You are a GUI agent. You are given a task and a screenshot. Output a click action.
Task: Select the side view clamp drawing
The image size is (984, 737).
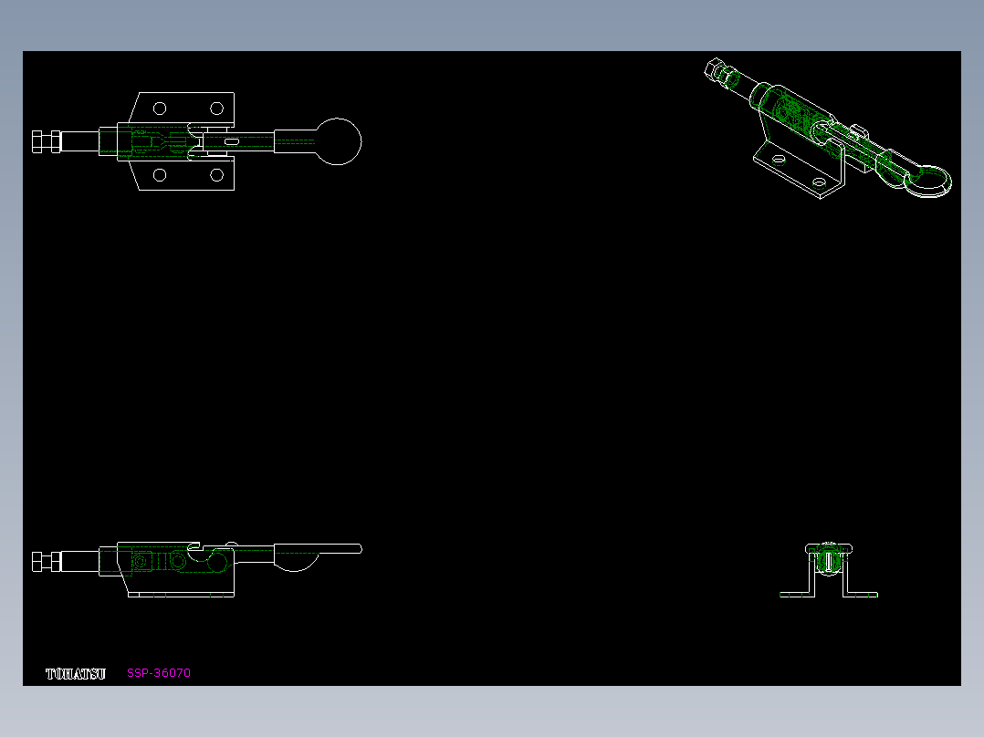coord(196,569)
